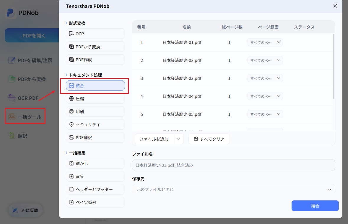
Task: Select file name 日本経済歴史-02.pdf
Action: [x=182, y=60]
